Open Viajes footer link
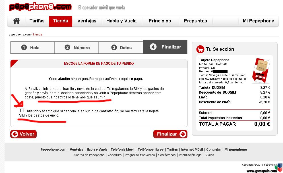Viewport: 283px width, 173px height. click(210, 155)
